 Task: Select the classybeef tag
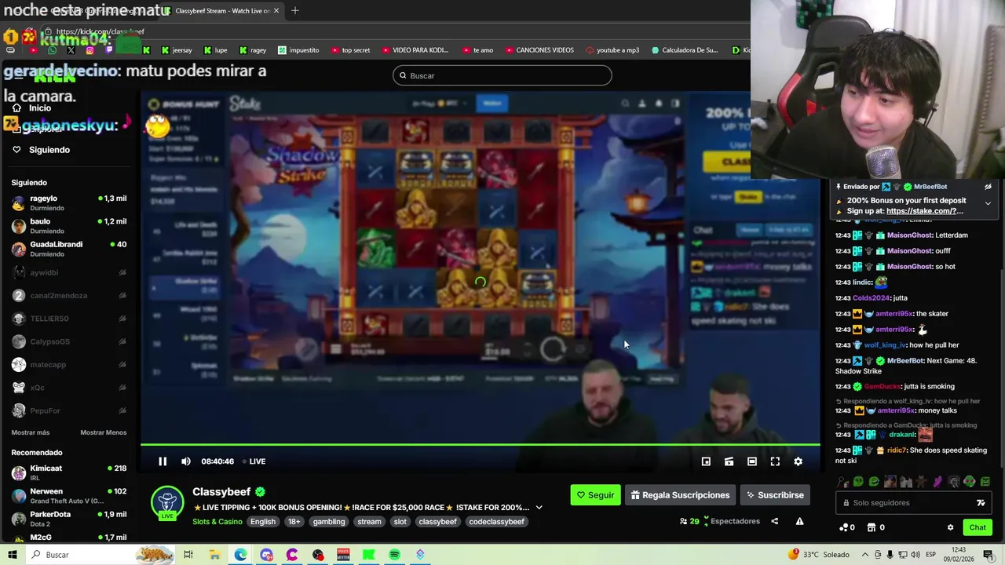438,522
